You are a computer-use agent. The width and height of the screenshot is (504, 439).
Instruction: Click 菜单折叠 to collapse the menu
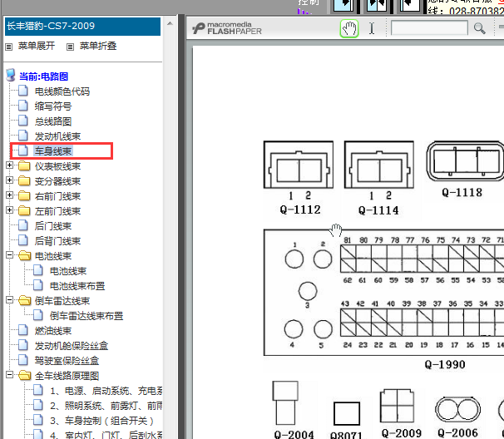pyautogui.click(x=98, y=46)
